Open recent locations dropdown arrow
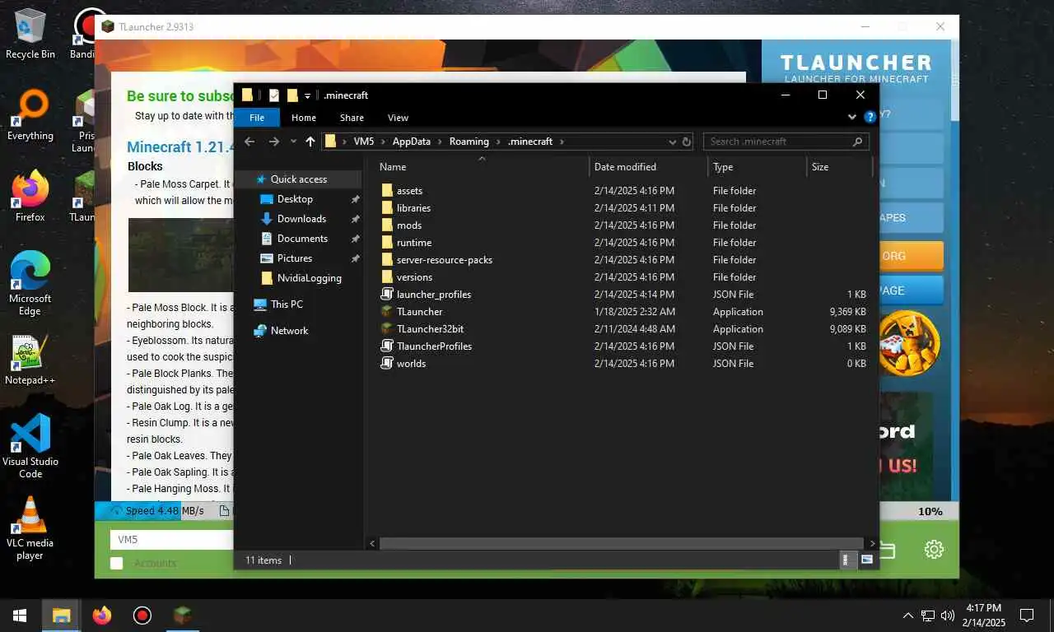The width and height of the screenshot is (1054, 632). click(293, 142)
